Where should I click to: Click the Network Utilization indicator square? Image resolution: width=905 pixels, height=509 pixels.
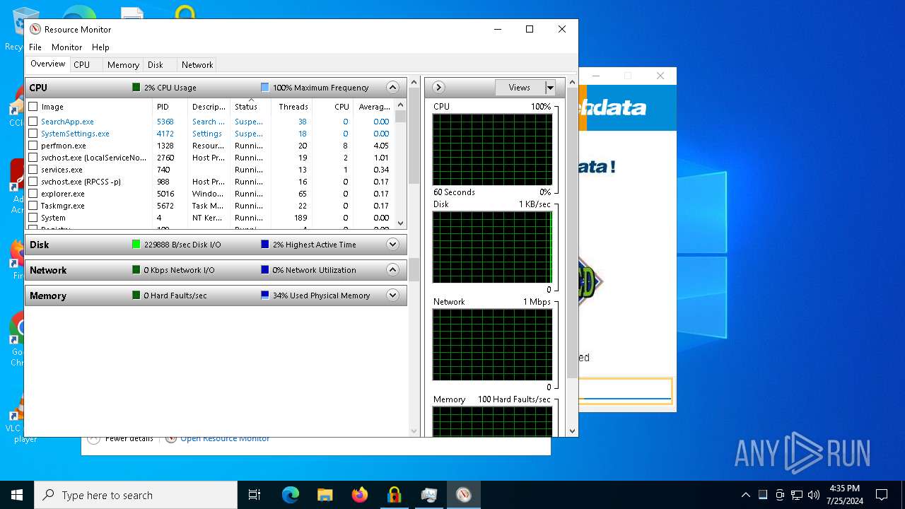click(265, 270)
